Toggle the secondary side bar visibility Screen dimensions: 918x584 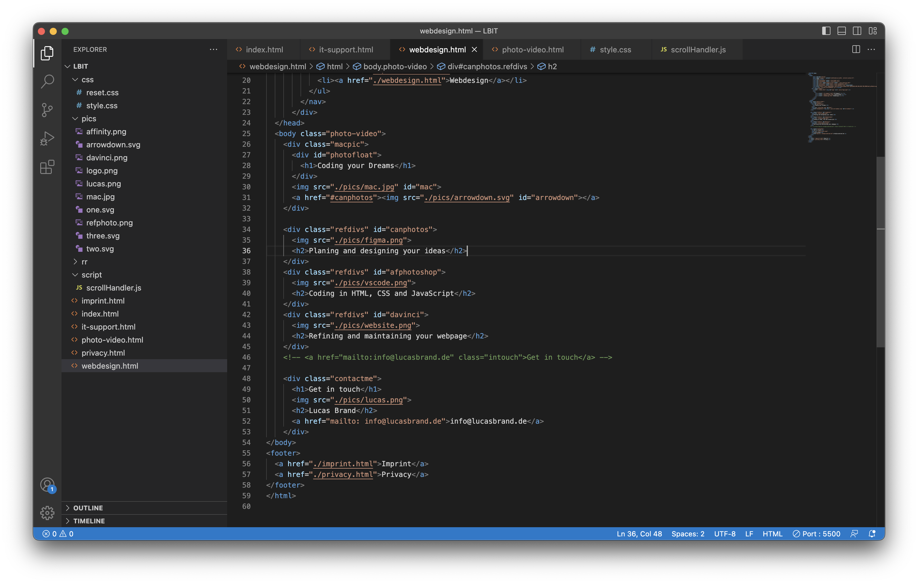point(856,31)
